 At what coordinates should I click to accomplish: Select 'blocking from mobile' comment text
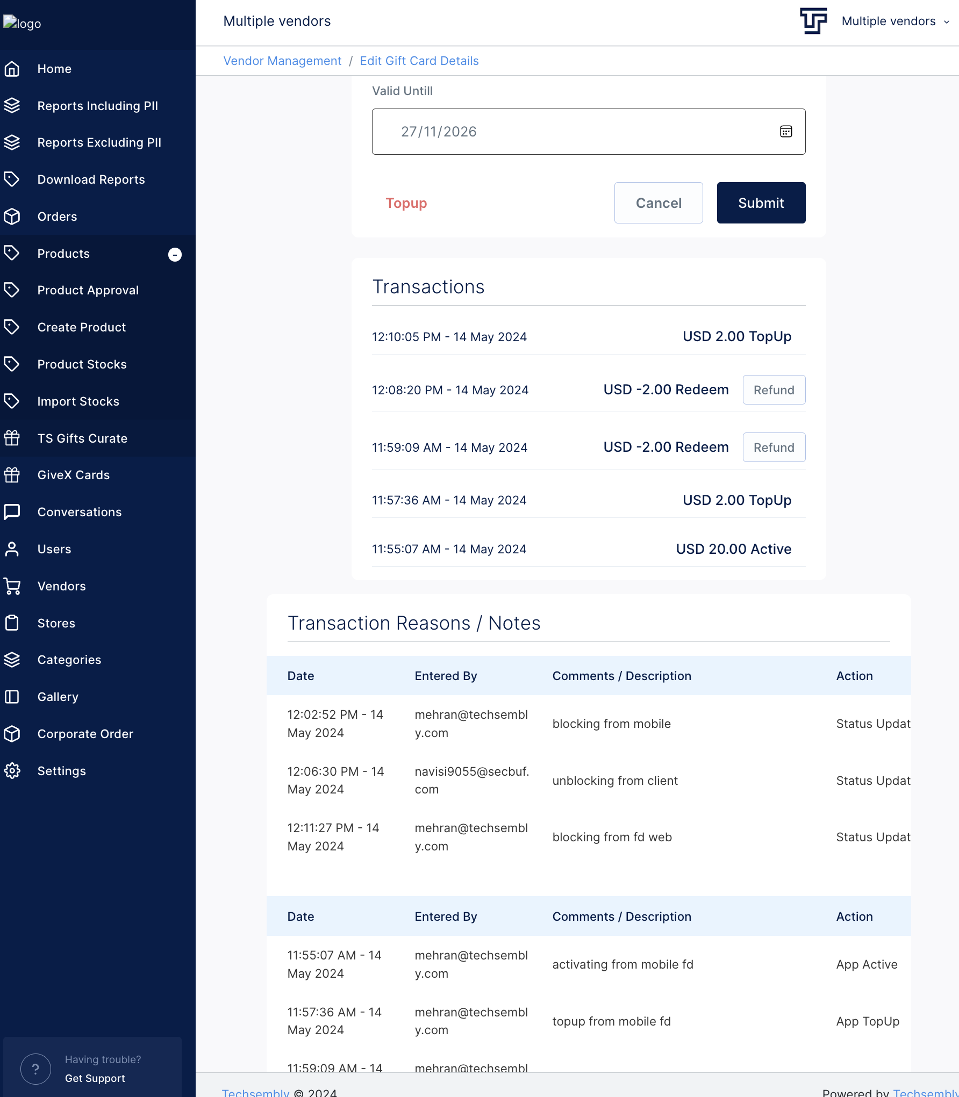pos(612,724)
